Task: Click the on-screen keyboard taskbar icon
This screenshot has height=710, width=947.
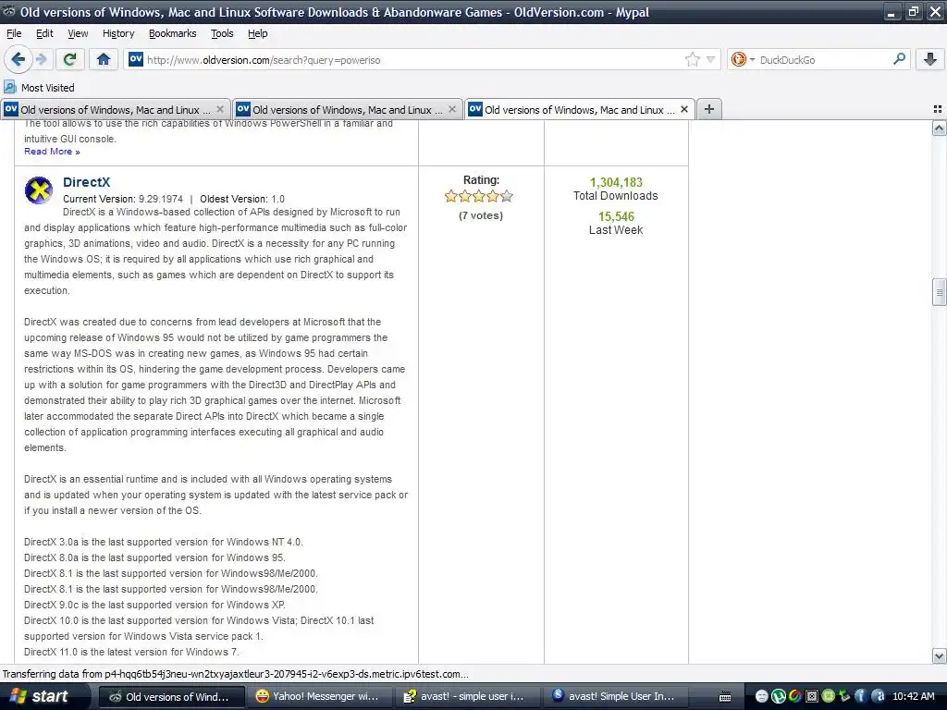Action: tap(725, 697)
